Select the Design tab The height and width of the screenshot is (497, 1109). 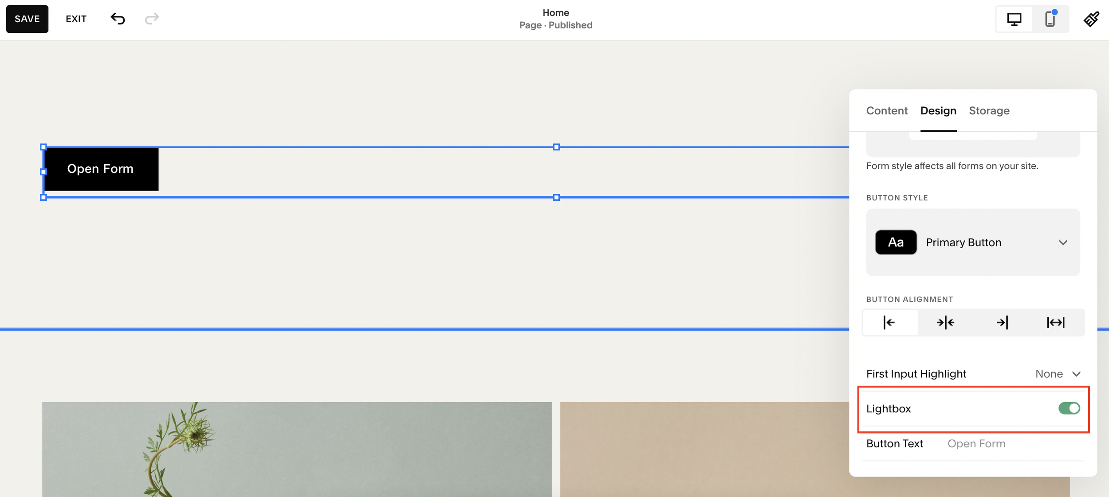[938, 110]
